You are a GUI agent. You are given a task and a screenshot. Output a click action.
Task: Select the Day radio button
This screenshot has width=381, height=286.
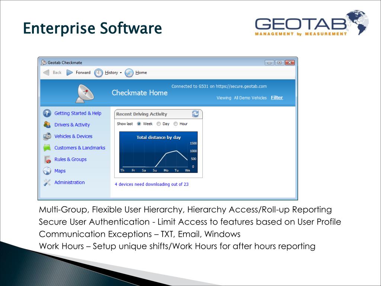point(159,124)
